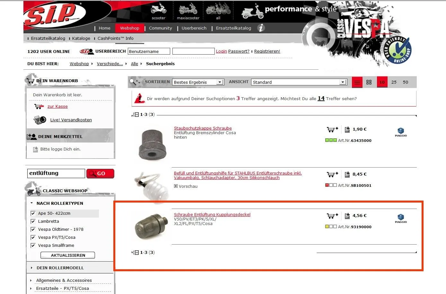
Task: Open the Schraube Entlüftung Kupplungsdeckel product link
Action: pyautogui.click(x=212, y=214)
